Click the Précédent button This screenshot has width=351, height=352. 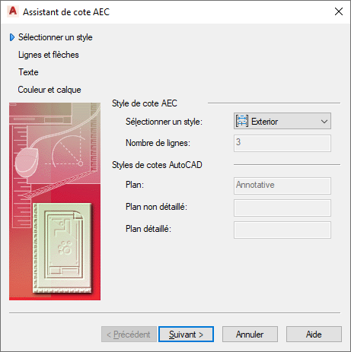pyautogui.click(x=129, y=335)
